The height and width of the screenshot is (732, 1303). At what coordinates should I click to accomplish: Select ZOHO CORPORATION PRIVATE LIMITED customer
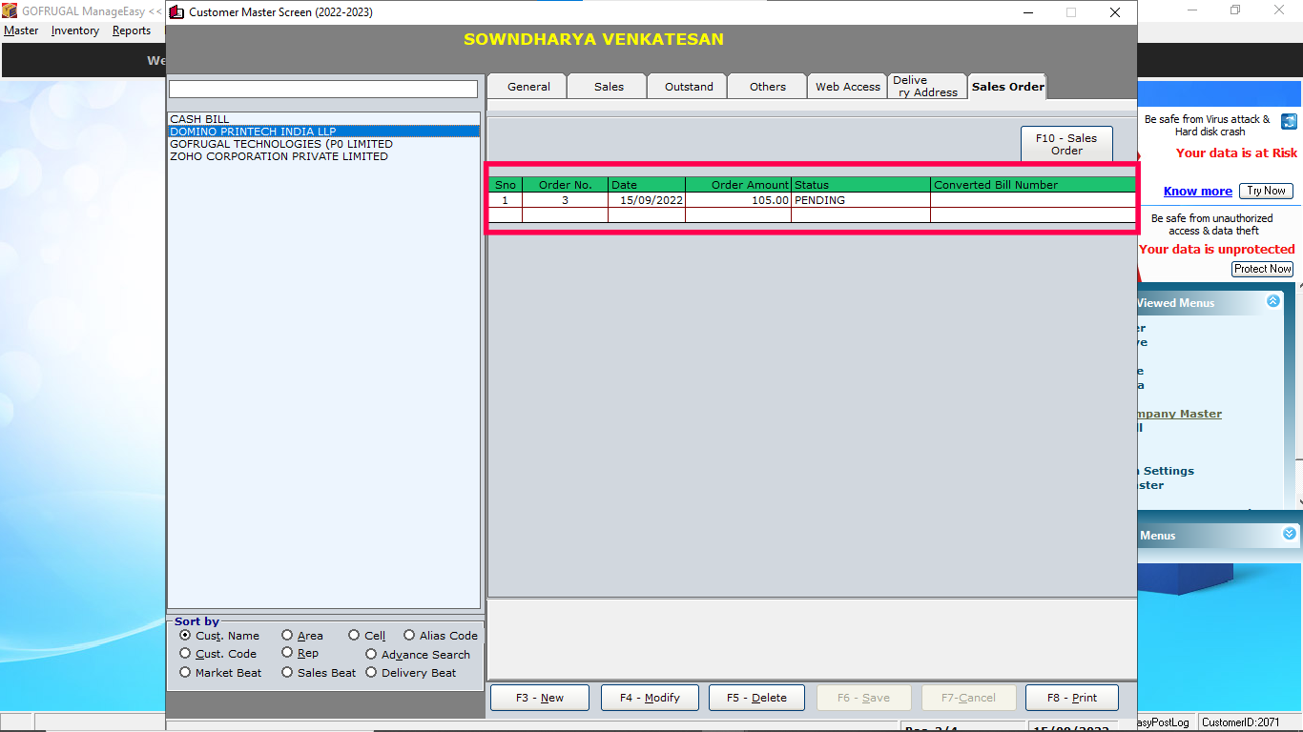coord(323,156)
